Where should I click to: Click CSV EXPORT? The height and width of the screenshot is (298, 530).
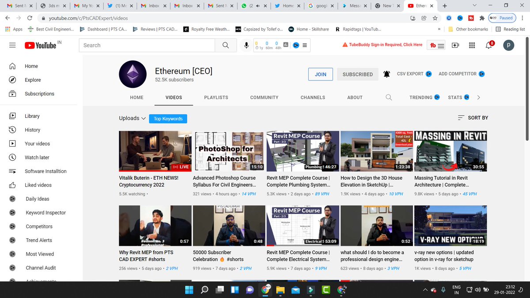click(x=414, y=74)
